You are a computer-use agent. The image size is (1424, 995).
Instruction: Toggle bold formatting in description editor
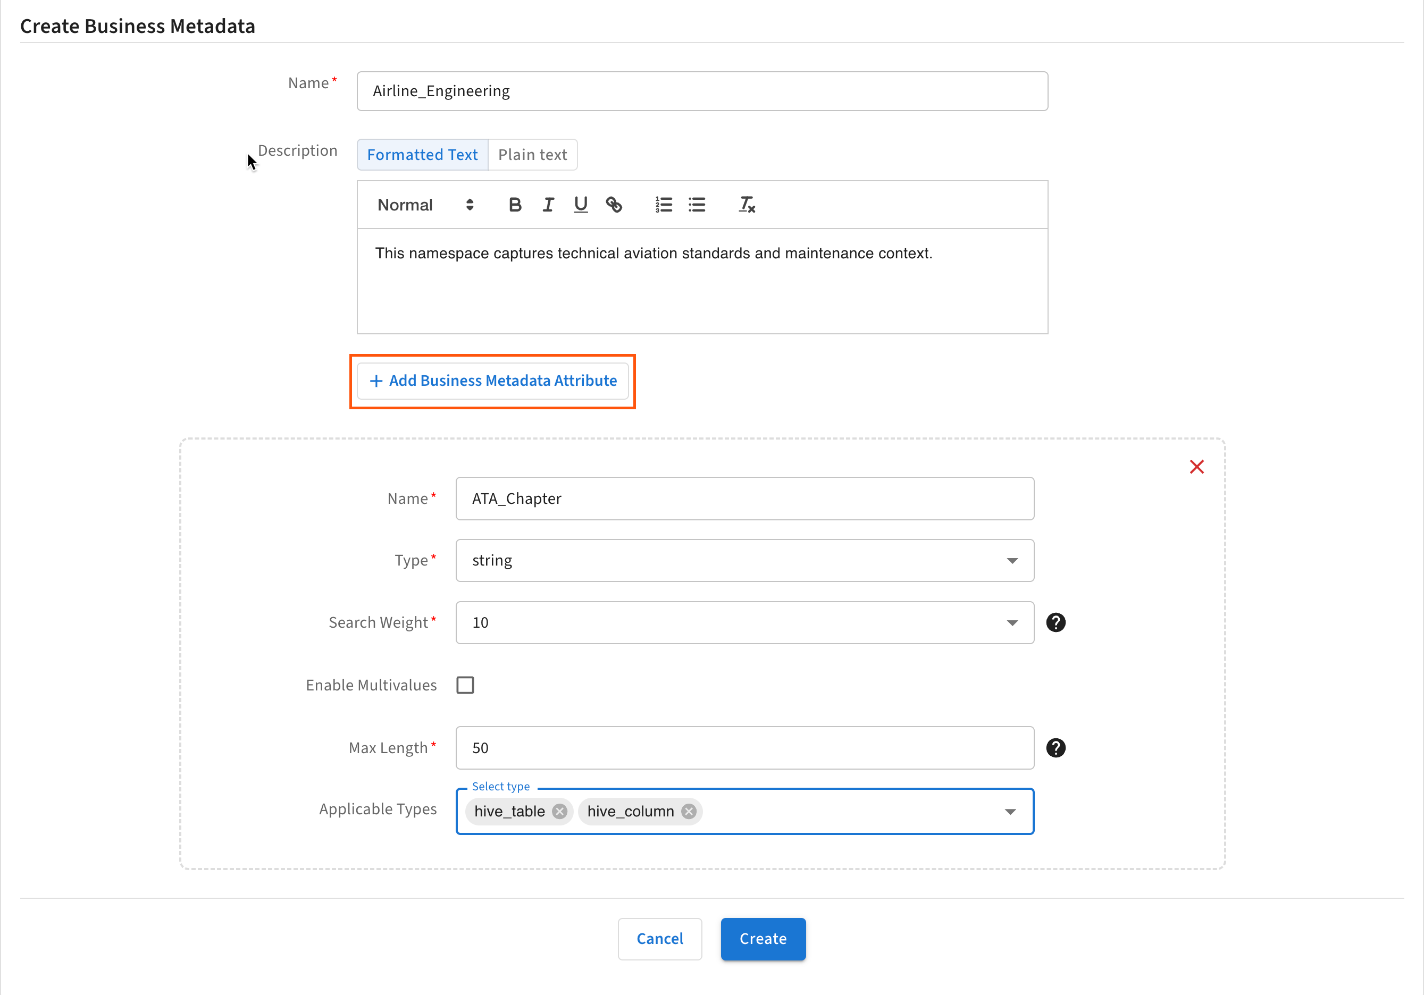[x=514, y=205]
